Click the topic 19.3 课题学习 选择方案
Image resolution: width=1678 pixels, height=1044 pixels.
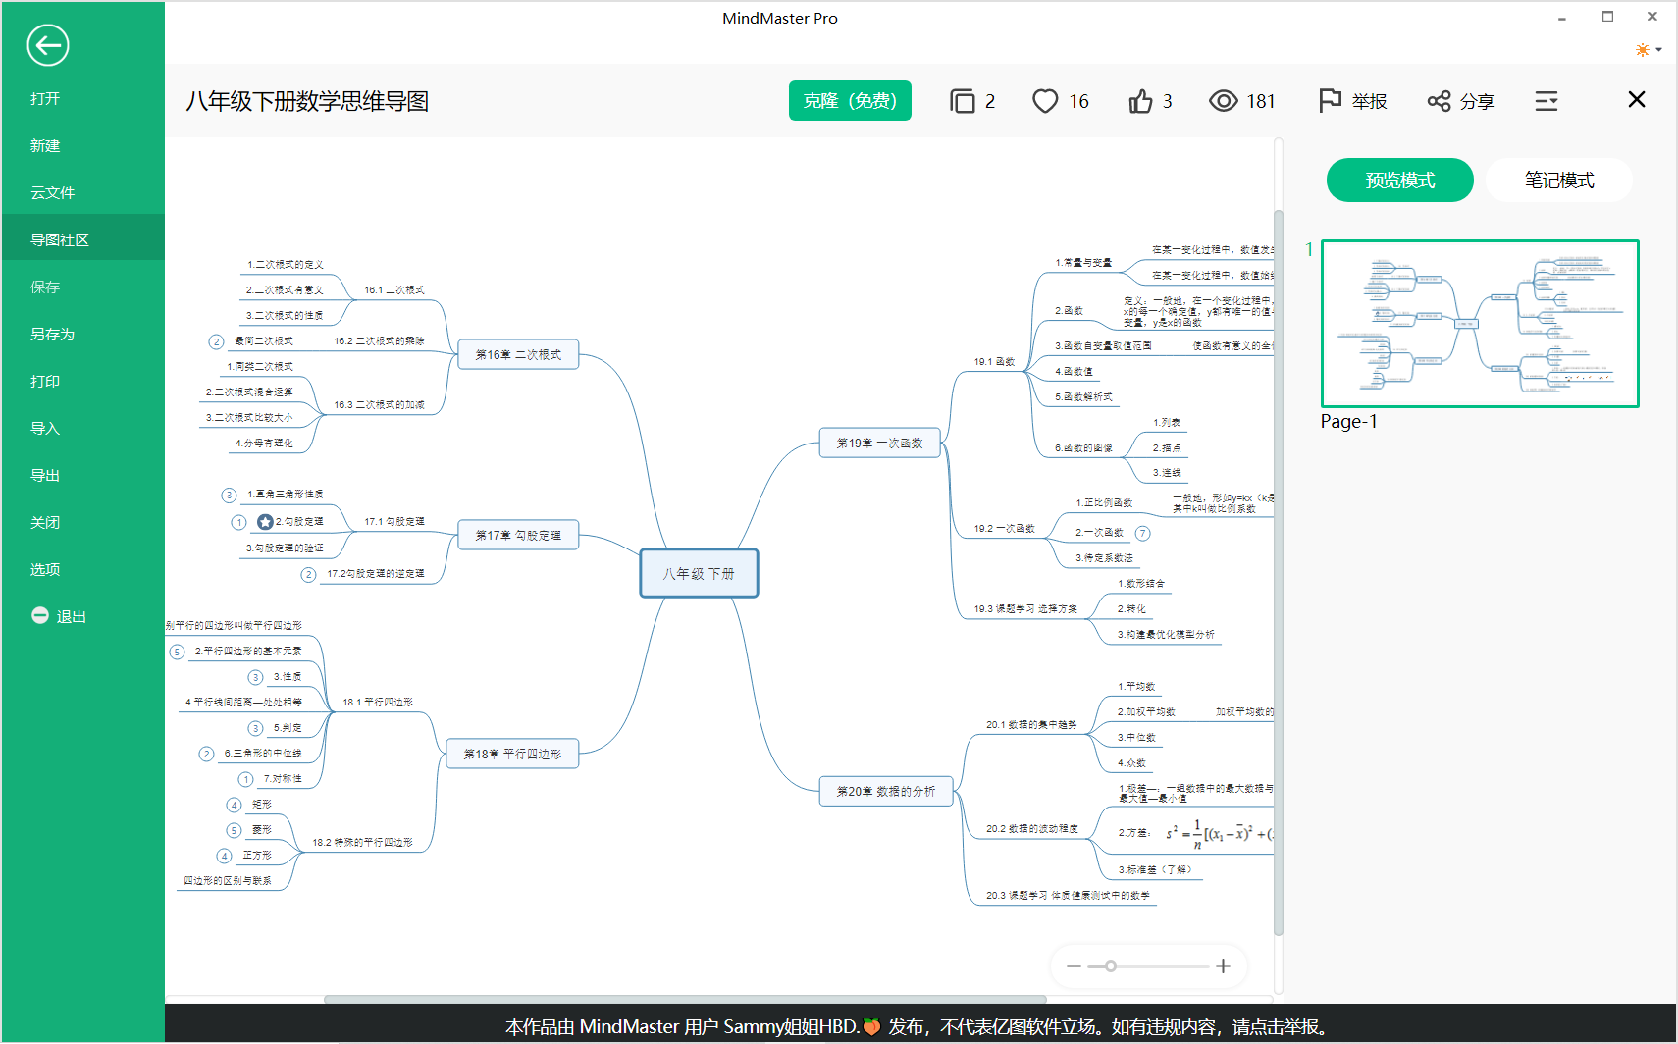coord(1025,609)
